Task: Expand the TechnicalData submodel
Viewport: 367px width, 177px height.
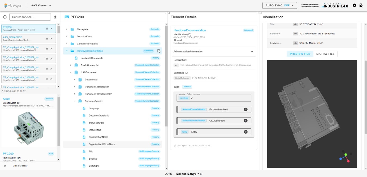Action: click(67, 37)
